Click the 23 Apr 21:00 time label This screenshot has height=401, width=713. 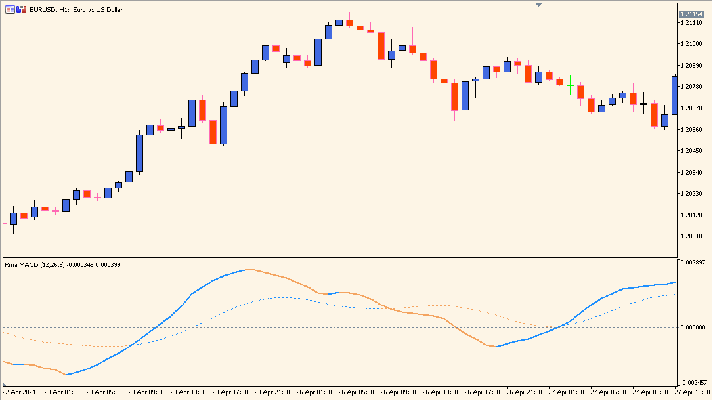click(272, 392)
